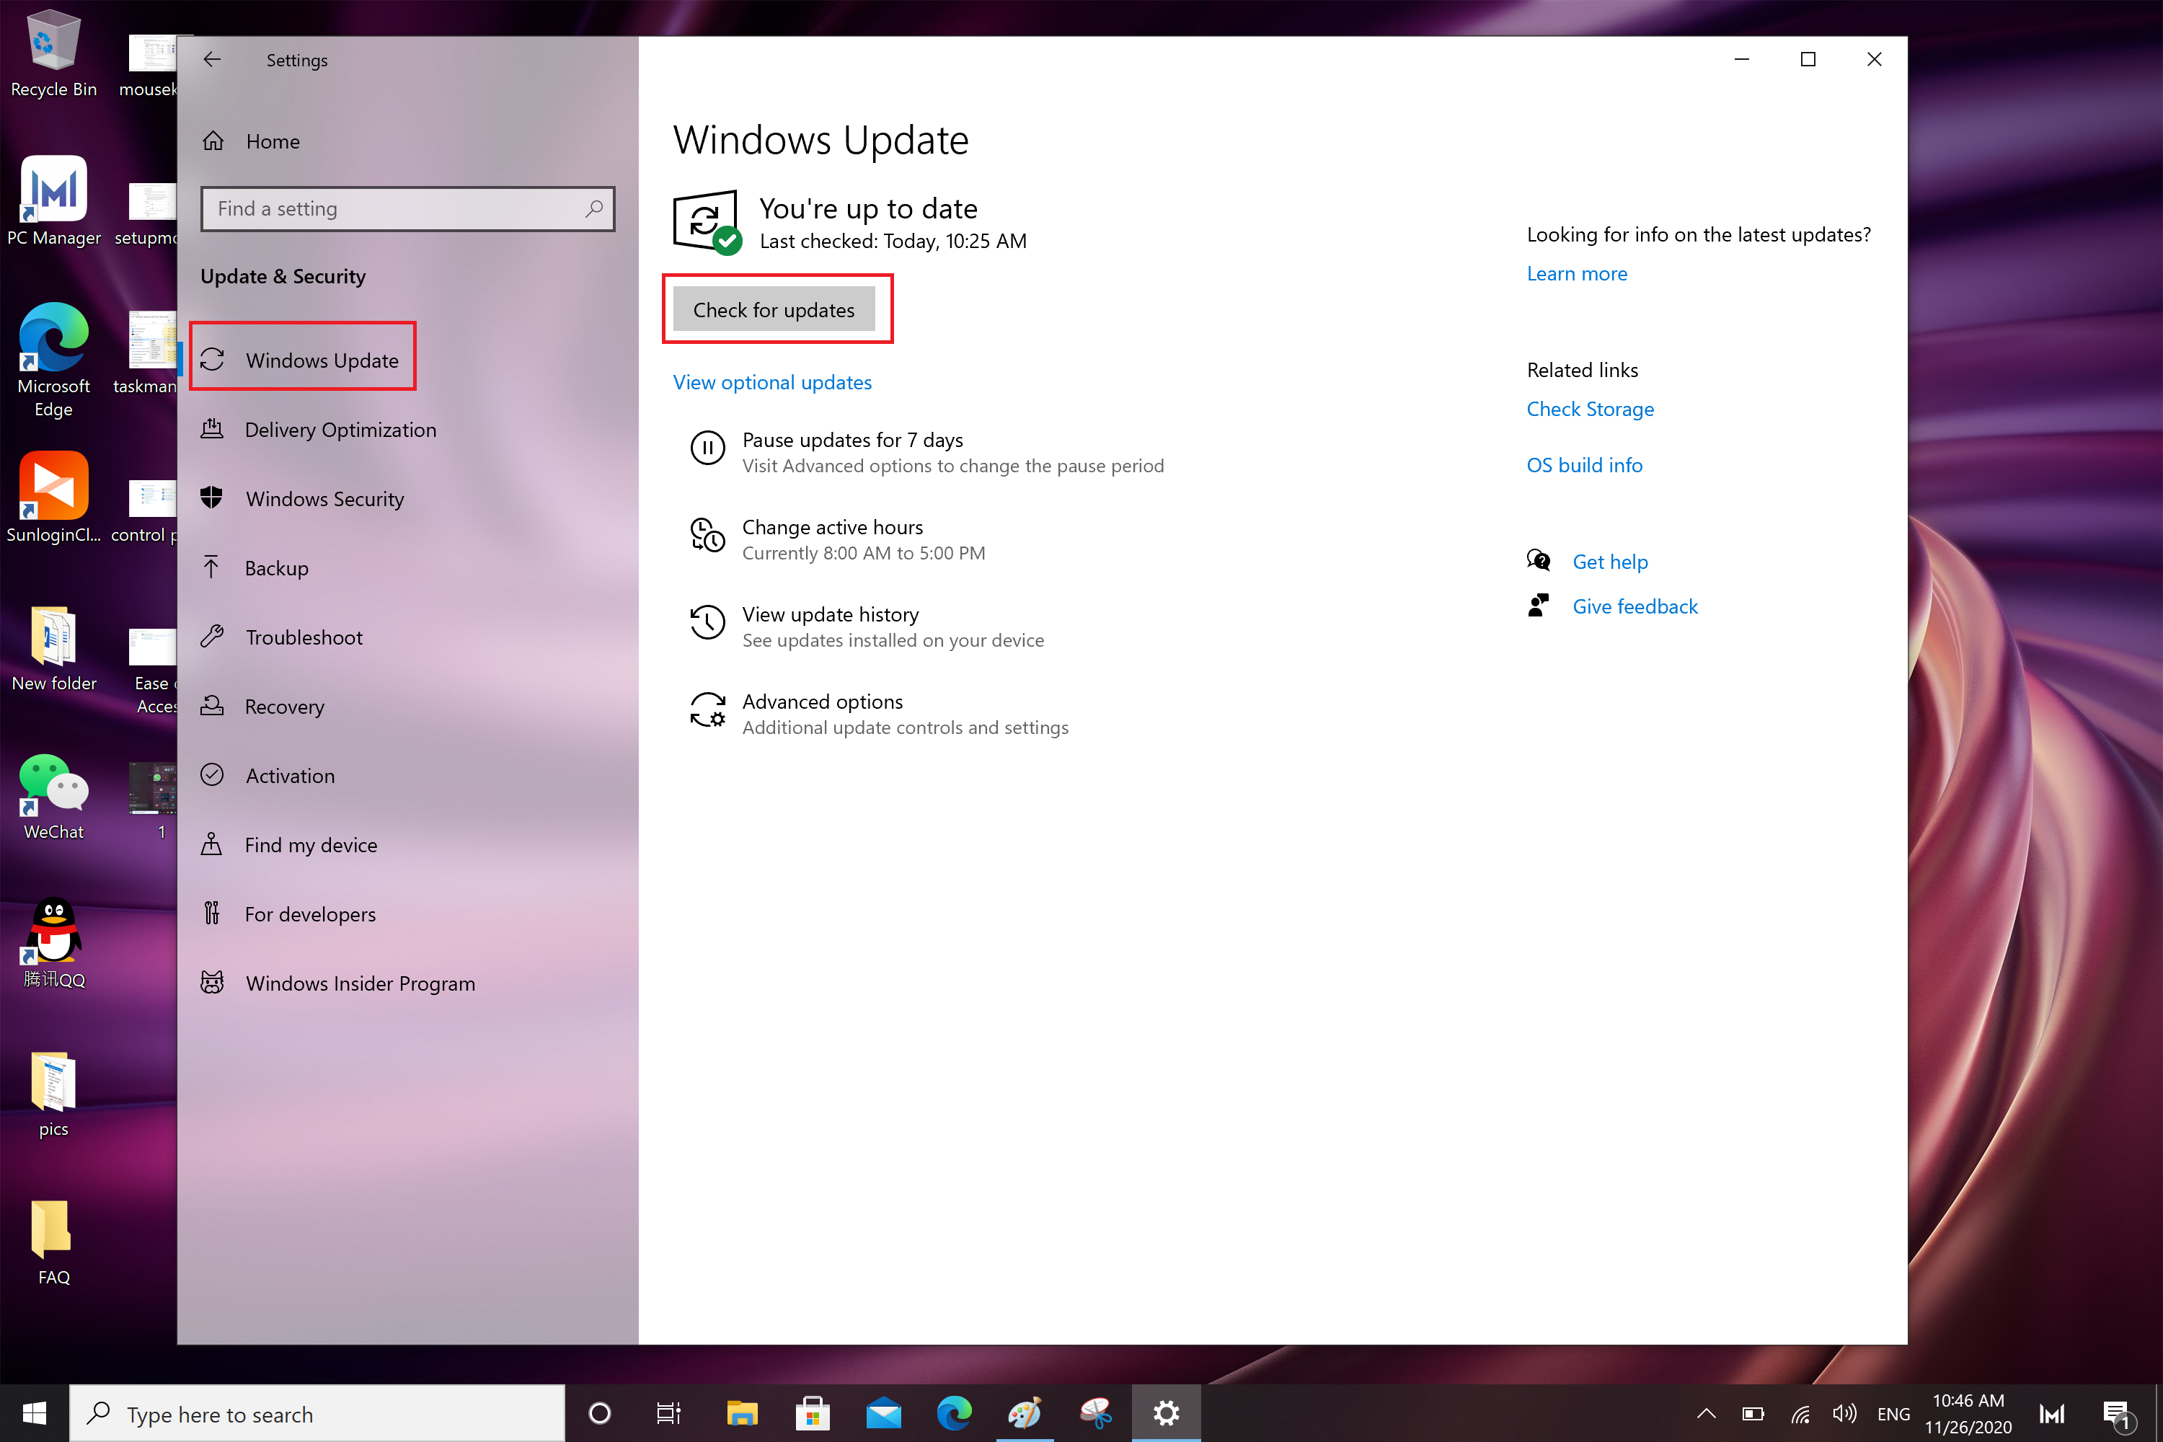Open Find my device section
The image size is (2163, 1442).
311,844
